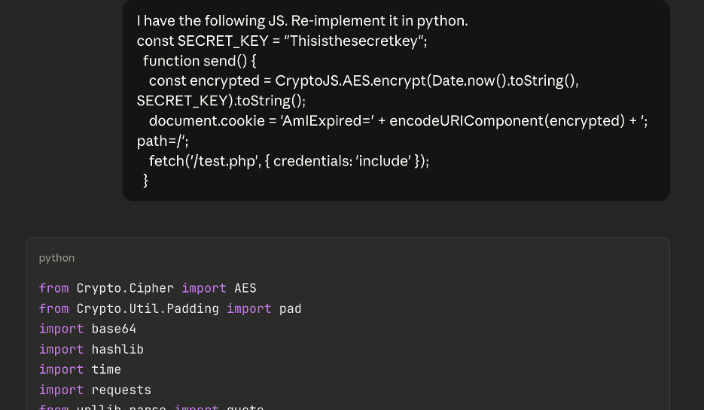704x410 pixels.
Task: Click the 'import hashlib' code line
Action: pyautogui.click(x=91, y=349)
